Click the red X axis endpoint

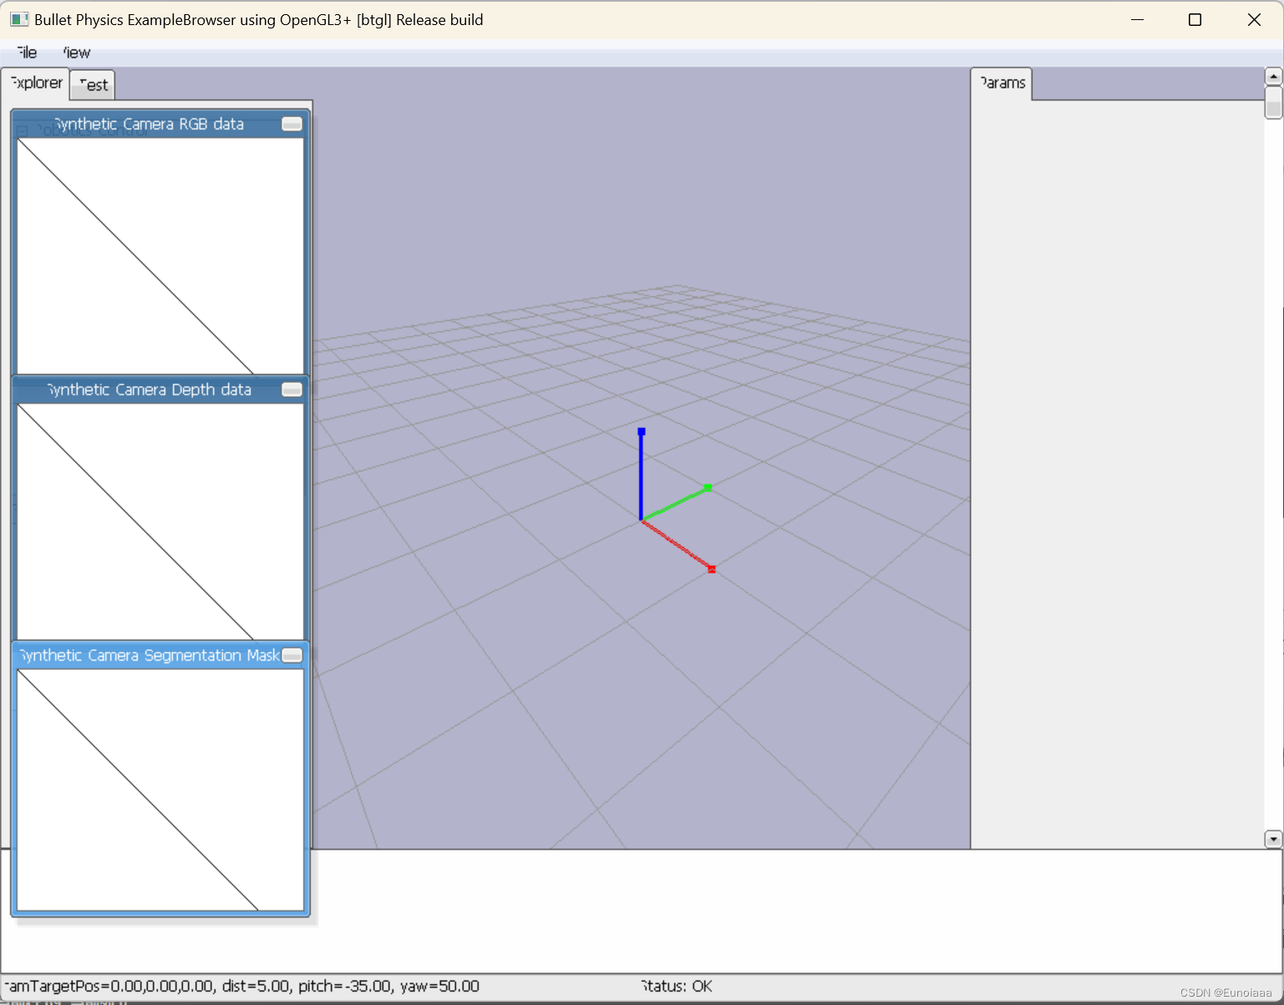712,569
